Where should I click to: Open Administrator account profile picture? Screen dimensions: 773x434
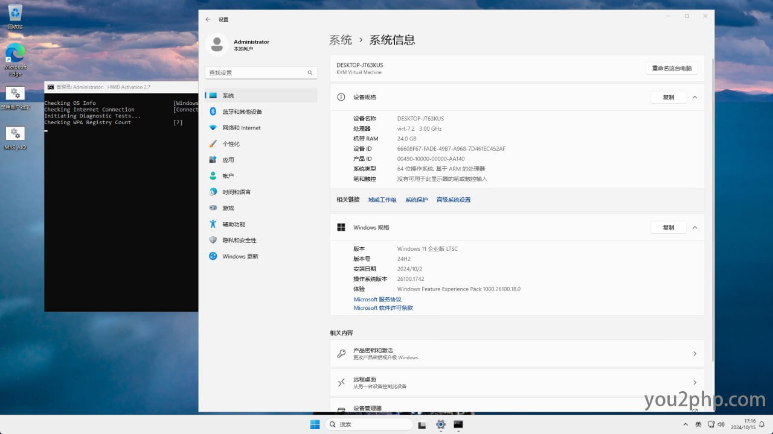[x=216, y=45]
